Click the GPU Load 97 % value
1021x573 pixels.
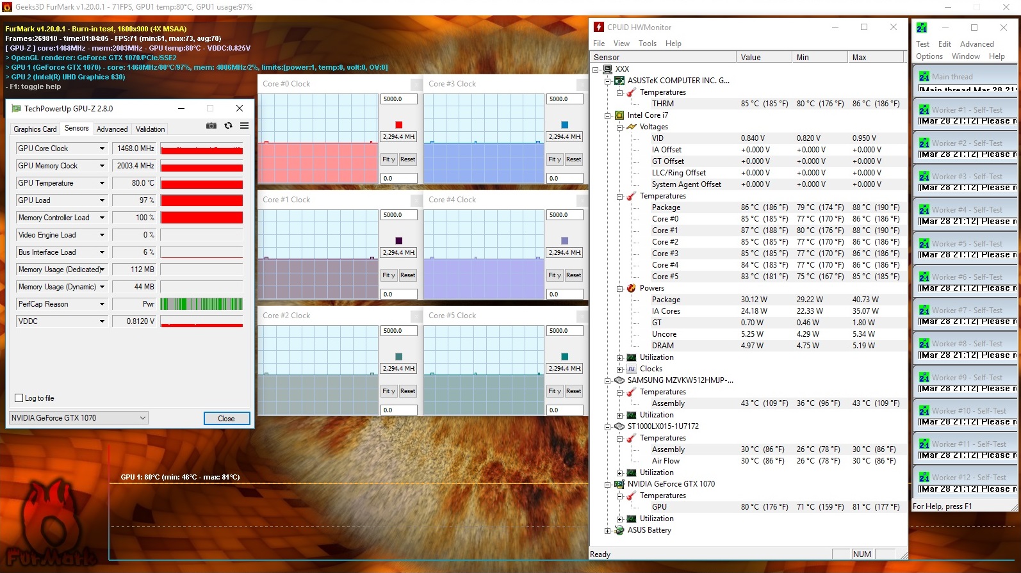click(x=135, y=200)
